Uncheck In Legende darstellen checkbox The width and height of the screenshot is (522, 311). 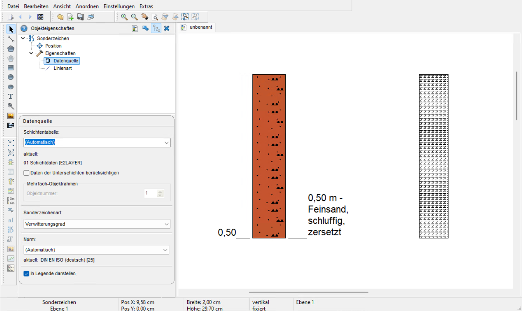pyautogui.click(x=26, y=274)
